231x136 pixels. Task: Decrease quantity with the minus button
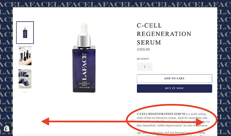click(139, 67)
